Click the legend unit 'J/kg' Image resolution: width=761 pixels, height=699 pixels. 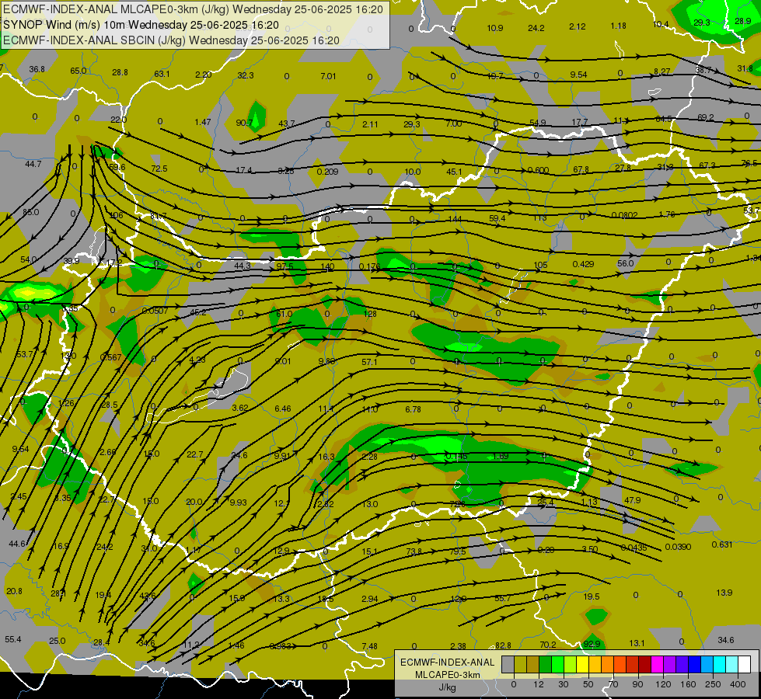click(447, 687)
